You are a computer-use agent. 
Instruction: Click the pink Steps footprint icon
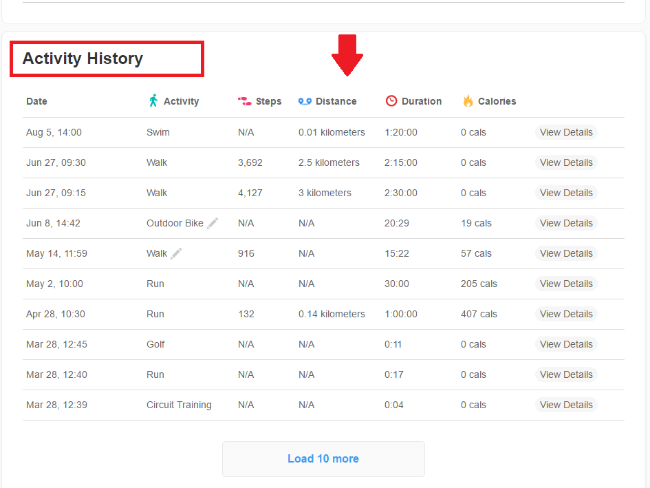coord(244,101)
